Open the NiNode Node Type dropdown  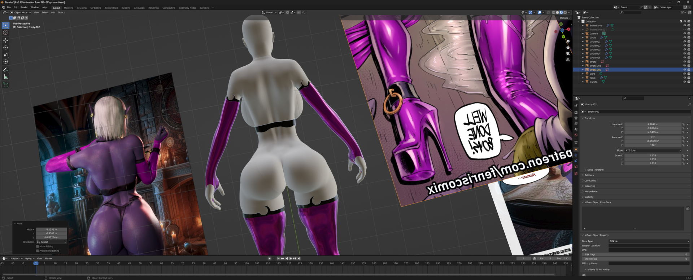649,241
